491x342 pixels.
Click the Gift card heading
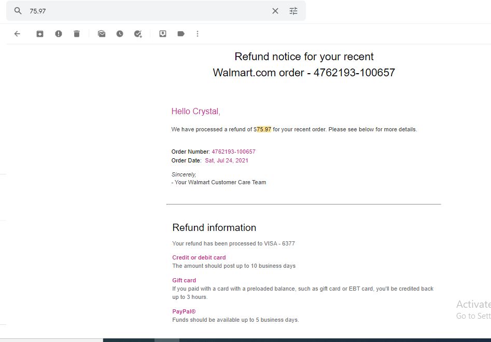tap(184, 280)
